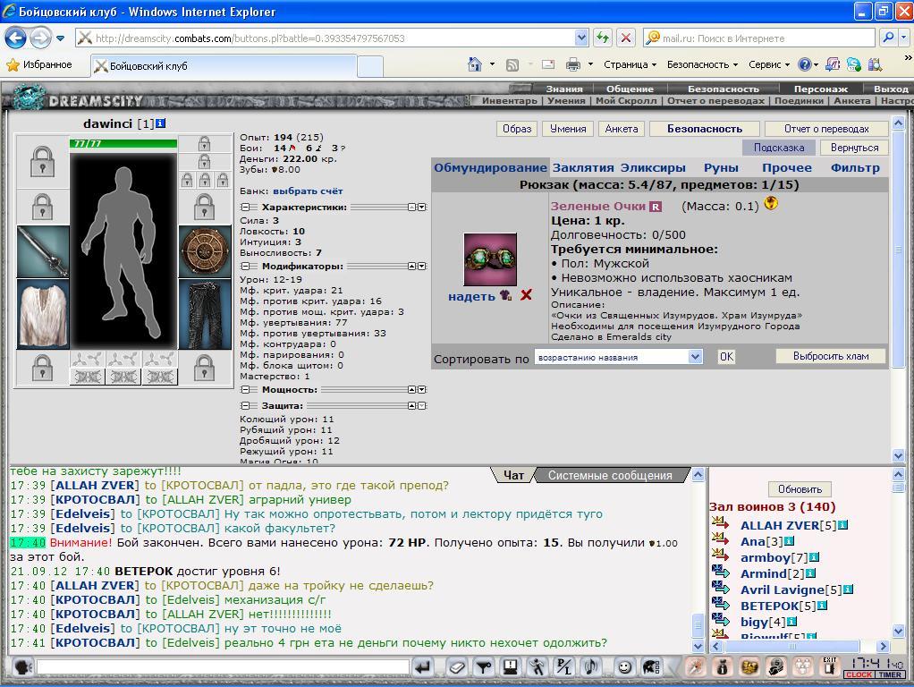914x687 pixels.
Task: Click the eraser clear chat icon
Action: coord(456,666)
